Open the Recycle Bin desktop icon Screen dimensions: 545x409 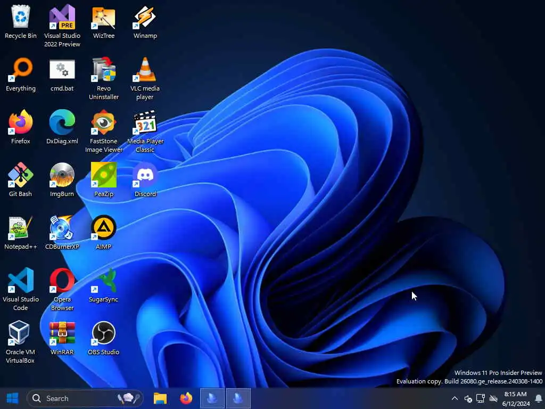click(21, 21)
